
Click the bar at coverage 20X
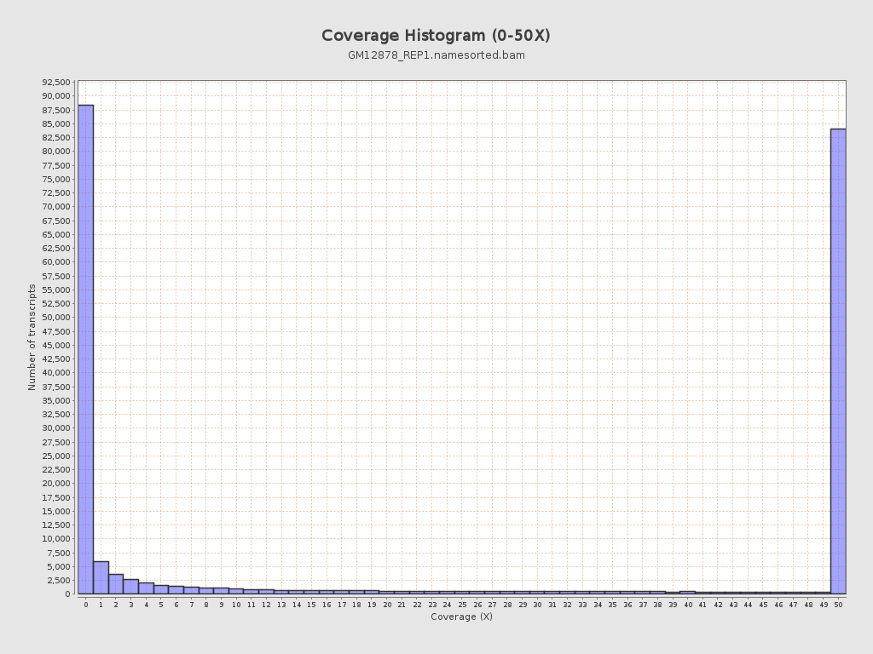pos(387,593)
